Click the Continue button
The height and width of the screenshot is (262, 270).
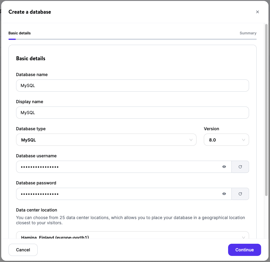point(244,250)
